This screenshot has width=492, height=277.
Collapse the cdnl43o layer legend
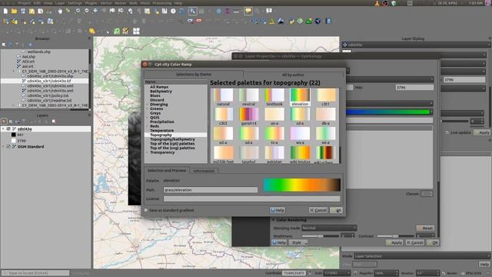coord(3,129)
